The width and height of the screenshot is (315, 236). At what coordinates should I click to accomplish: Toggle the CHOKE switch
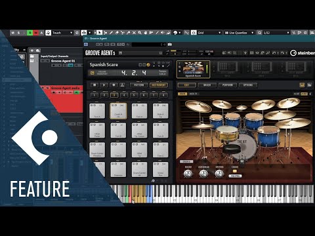[x=235, y=171]
